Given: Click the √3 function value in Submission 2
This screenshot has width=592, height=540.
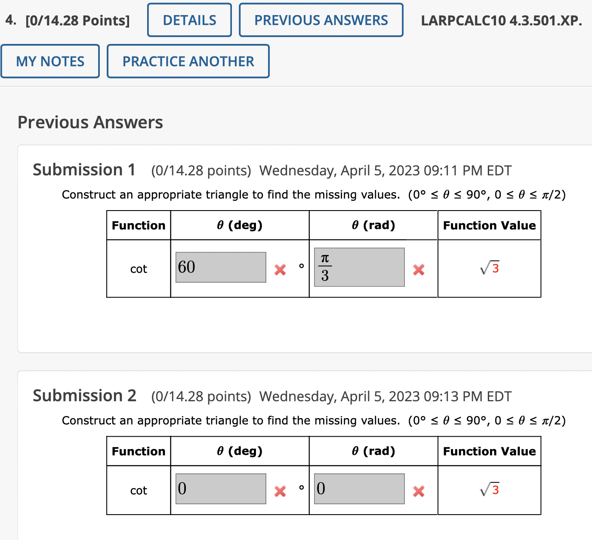Looking at the screenshot, I should coord(489,490).
